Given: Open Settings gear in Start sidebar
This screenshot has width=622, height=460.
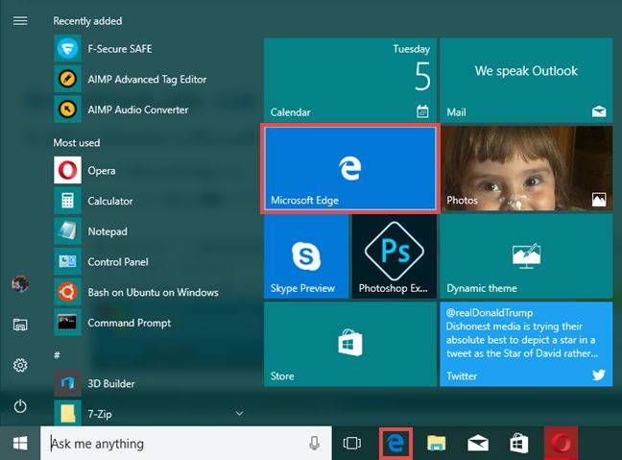Looking at the screenshot, I should 20,365.
